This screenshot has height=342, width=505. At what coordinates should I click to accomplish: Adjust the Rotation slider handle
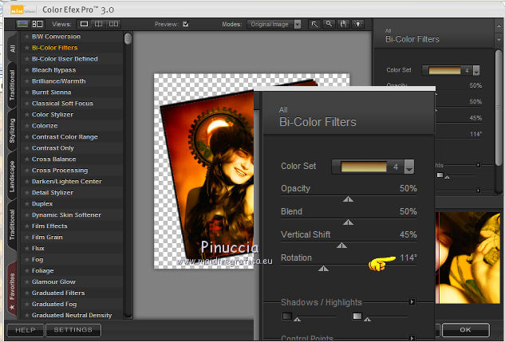pos(323,269)
